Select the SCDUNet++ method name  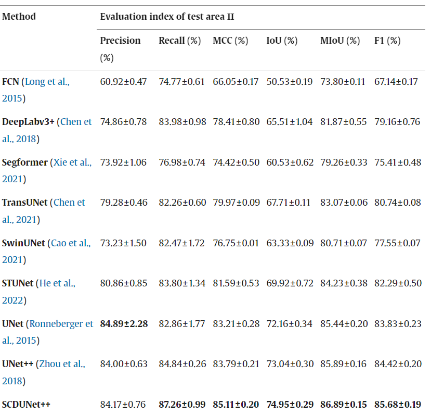click(26, 404)
